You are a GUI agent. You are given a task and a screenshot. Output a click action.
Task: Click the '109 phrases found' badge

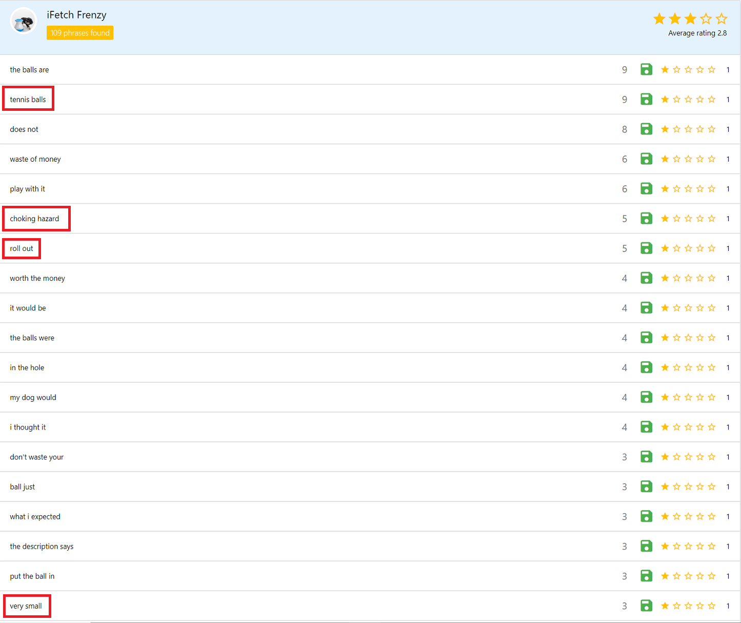tap(80, 33)
